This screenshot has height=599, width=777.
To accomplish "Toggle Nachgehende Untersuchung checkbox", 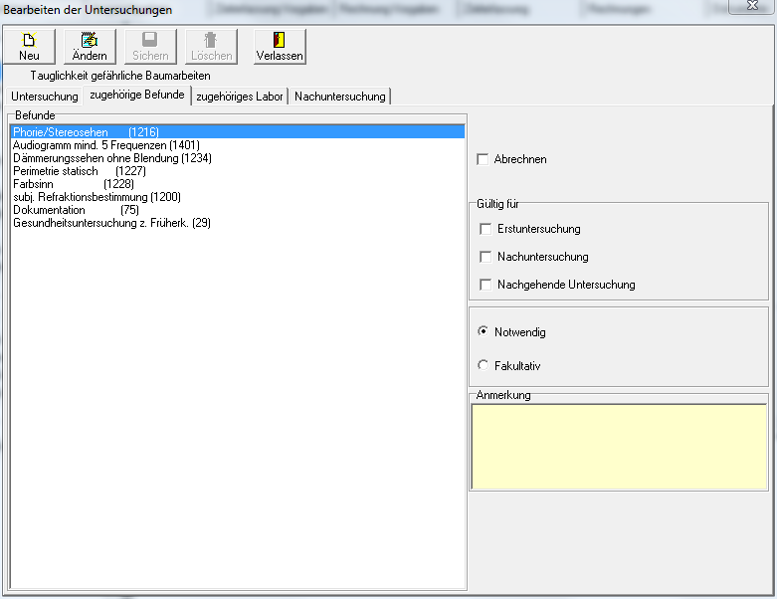I will (486, 285).
